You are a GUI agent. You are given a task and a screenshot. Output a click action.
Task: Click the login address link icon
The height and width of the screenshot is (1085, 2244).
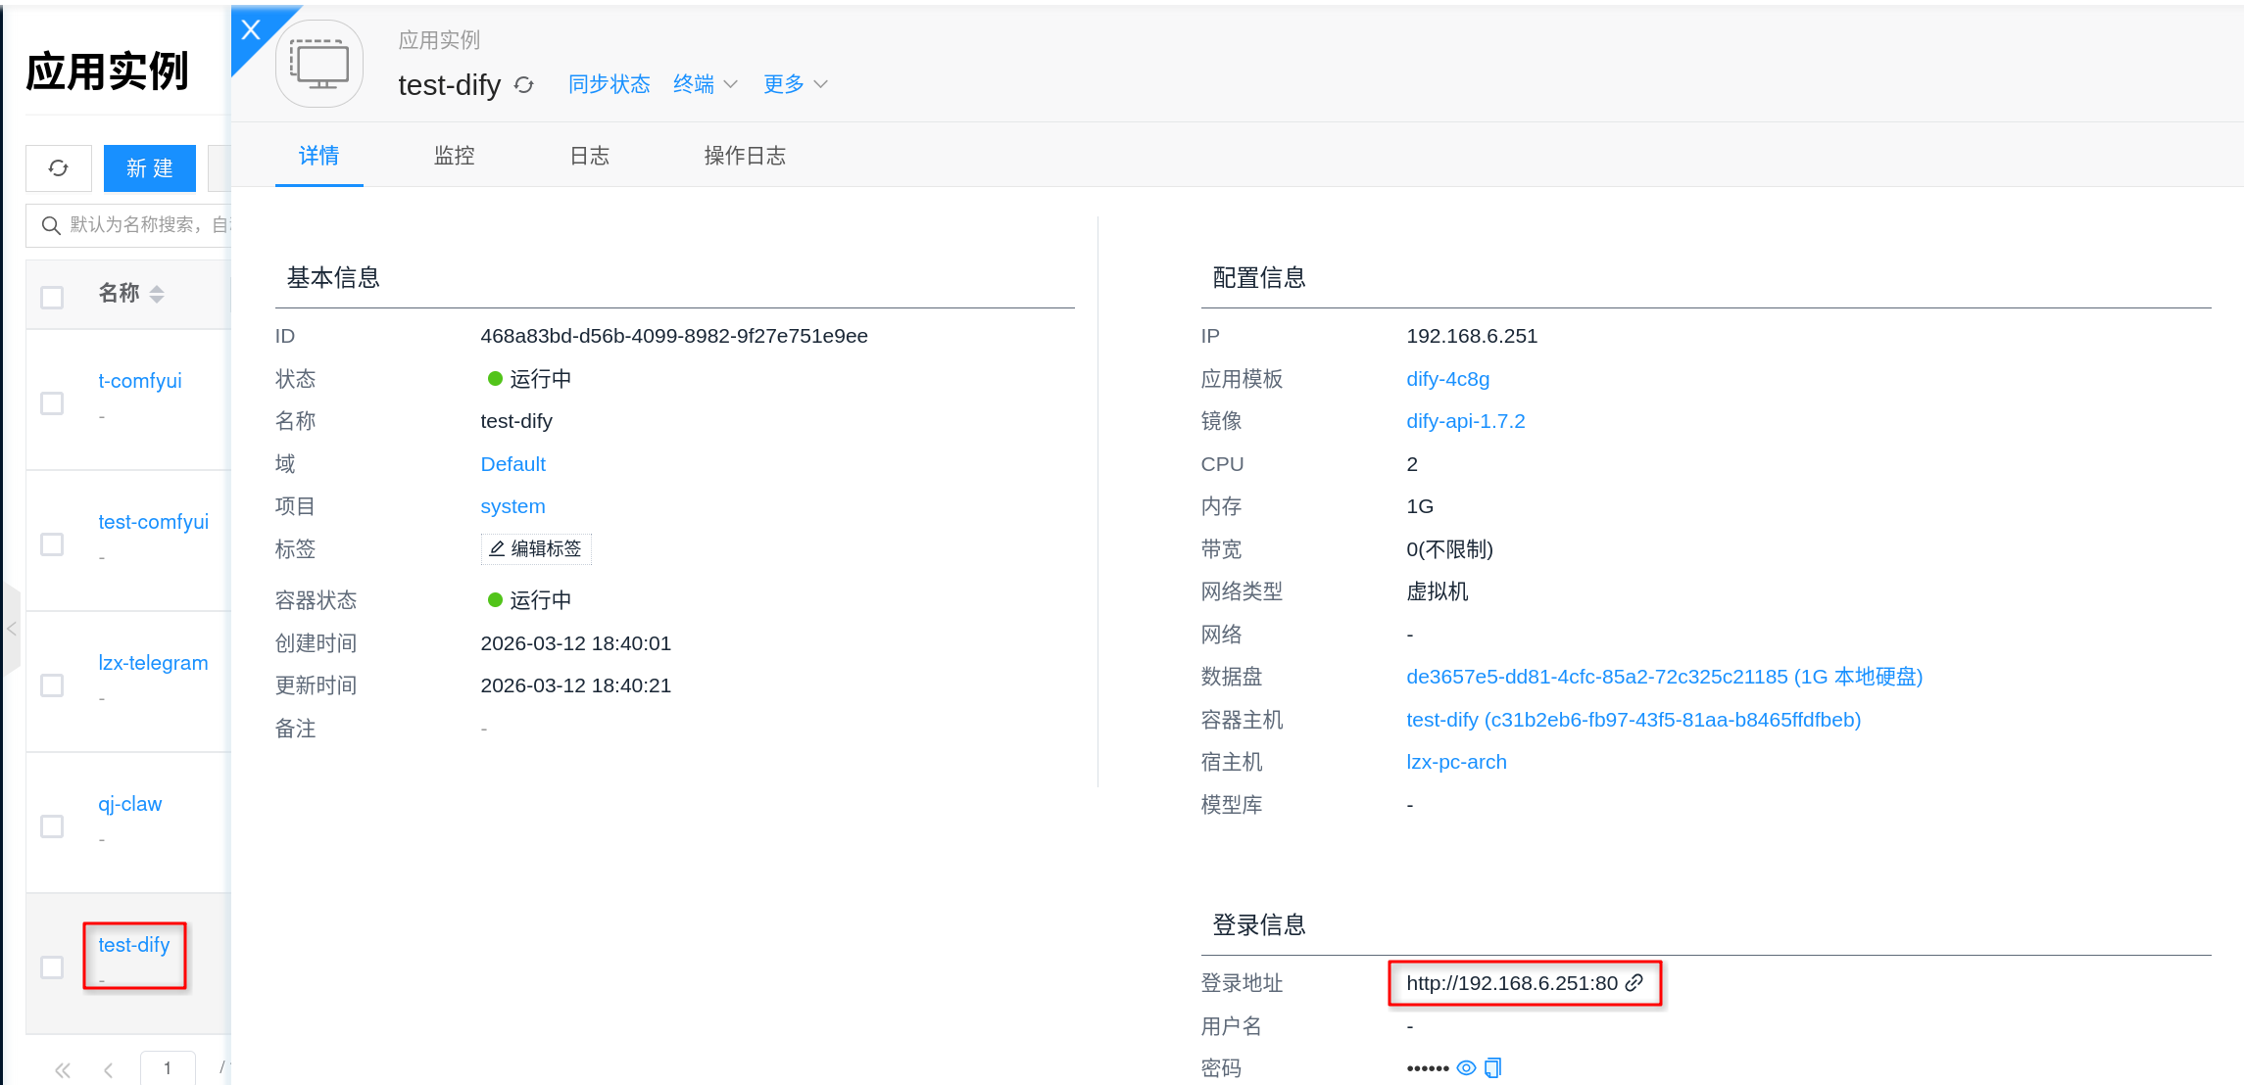click(x=1634, y=983)
